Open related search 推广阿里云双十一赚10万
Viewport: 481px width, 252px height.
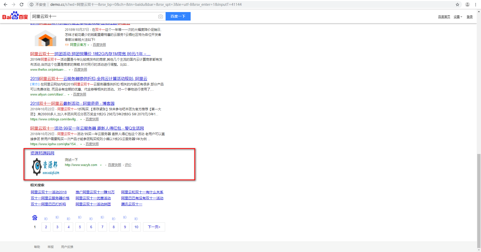[95, 192]
